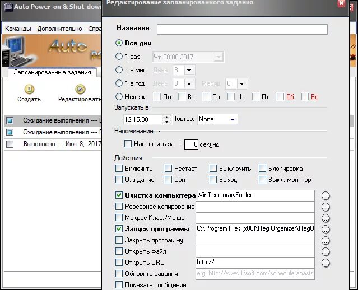Viewport: 358px width, 290px height.
Task: Click browse button for Очистка компьютера field
Action: pos(326,196)
